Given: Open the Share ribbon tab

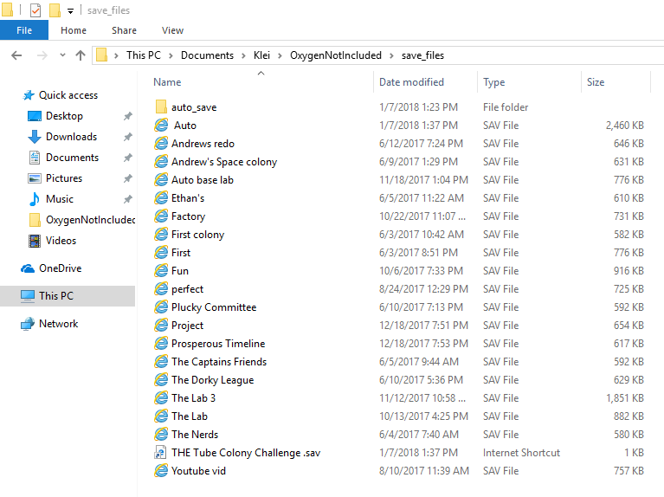Looking at the screenshot, I should coord(124,30).
